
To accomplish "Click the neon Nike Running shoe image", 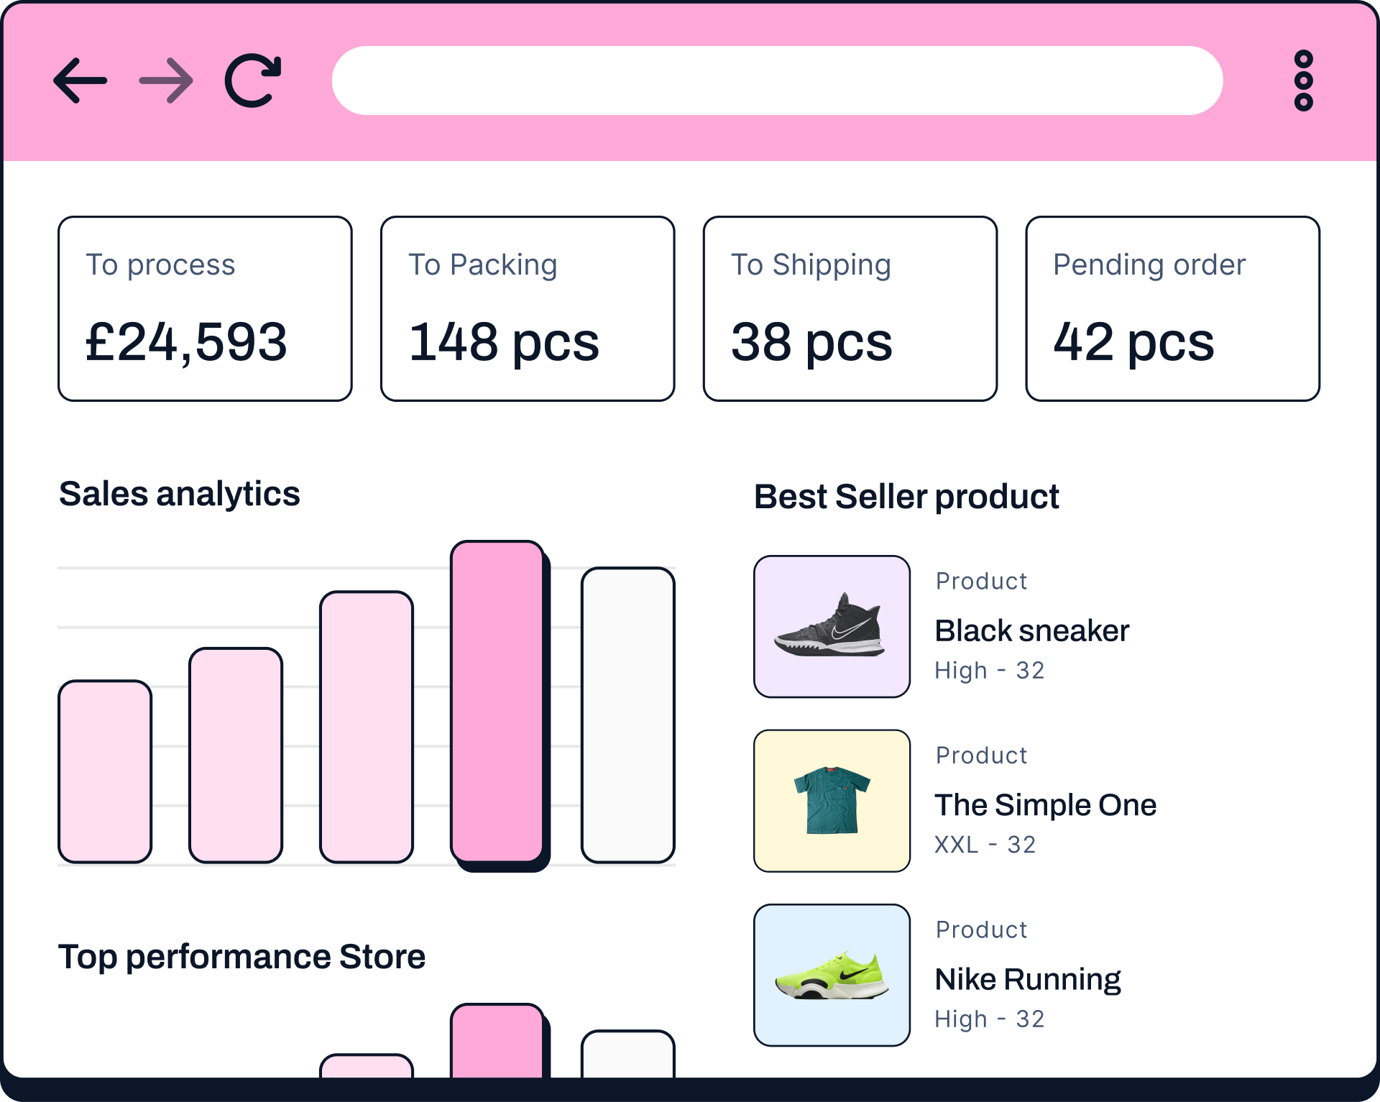I will point(832,975).
